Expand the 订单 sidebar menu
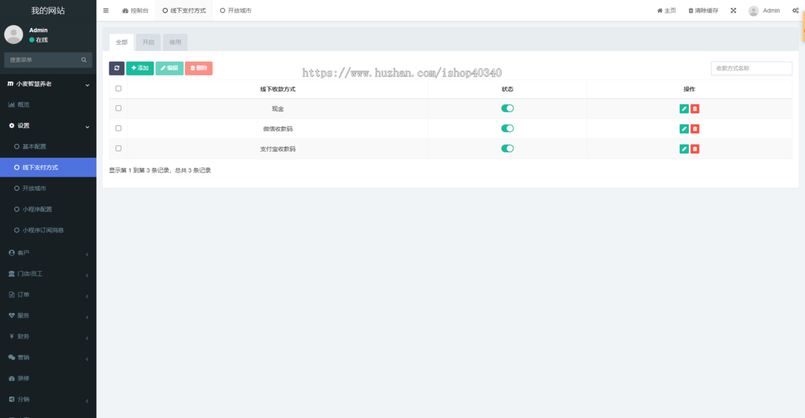Image resolution: width=805 pixels, height=418 pixels. tap(48, 295)
